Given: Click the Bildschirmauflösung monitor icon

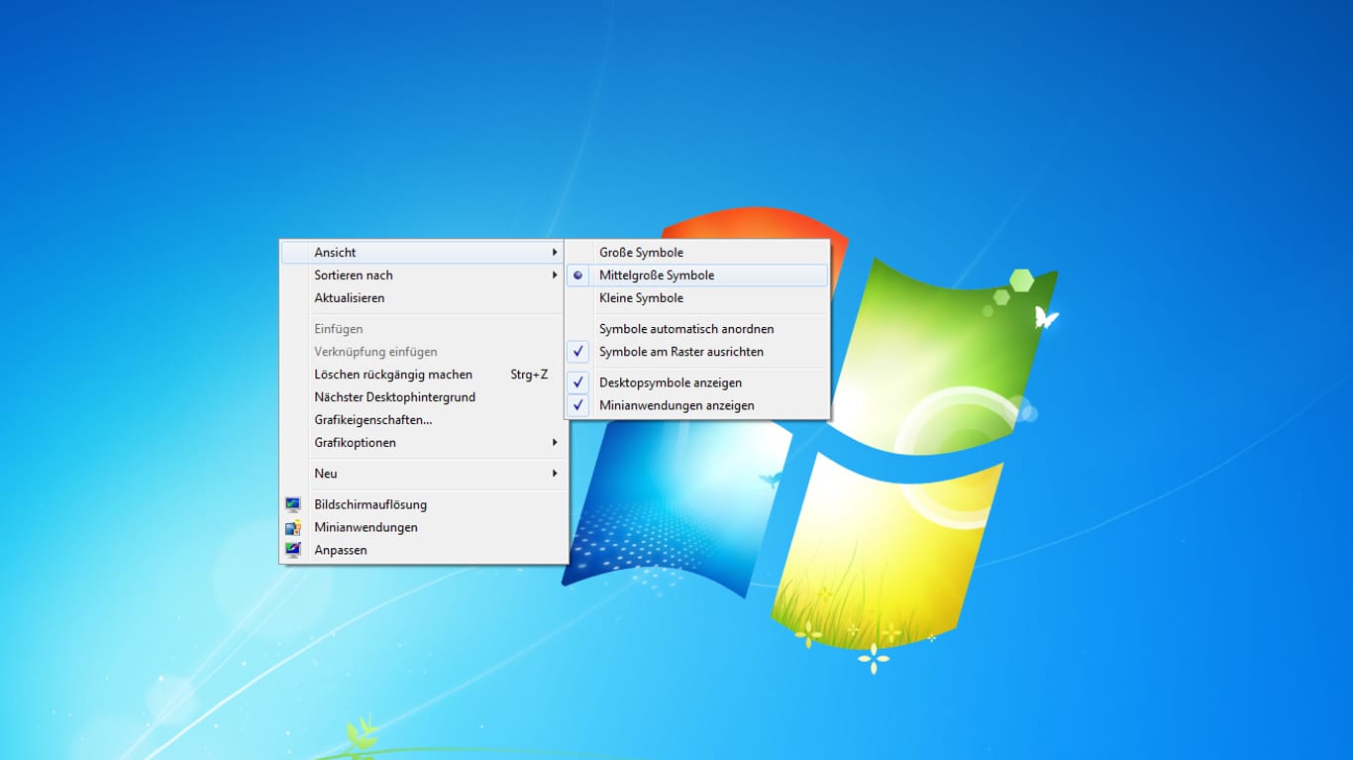Looking at the screenshot, I should [x=293, y=504].
